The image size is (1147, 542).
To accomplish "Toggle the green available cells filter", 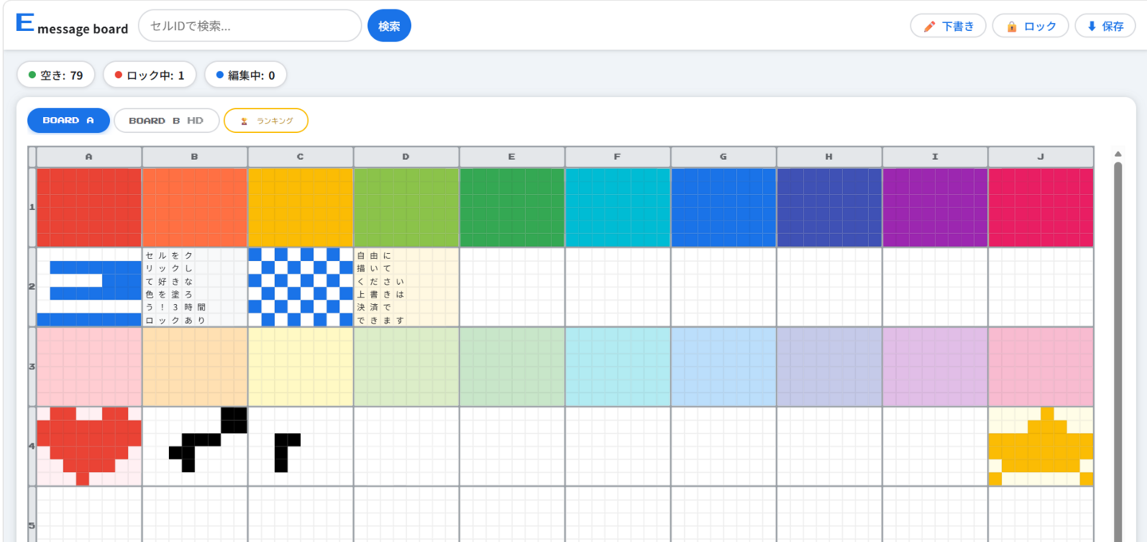I will point(56,76).
